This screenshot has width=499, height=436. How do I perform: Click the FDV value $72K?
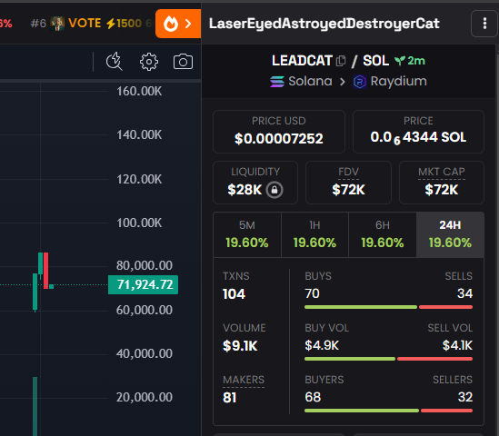pyautogui.click(x=348, y=190)
